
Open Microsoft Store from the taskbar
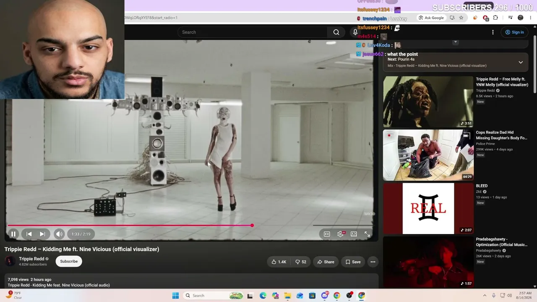pyautogui.click(x=312, y=296)
